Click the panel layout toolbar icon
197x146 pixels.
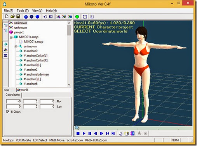51,17
